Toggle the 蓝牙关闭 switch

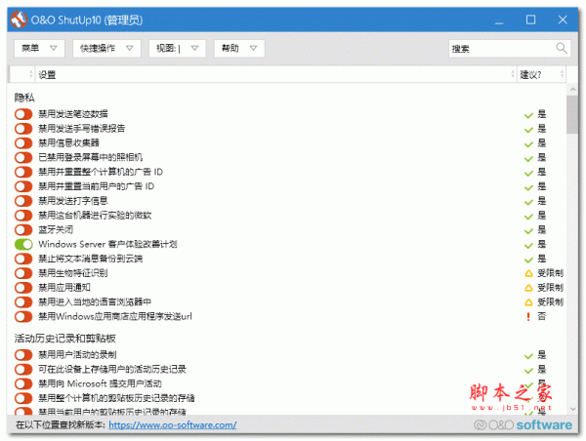[23, 229]
